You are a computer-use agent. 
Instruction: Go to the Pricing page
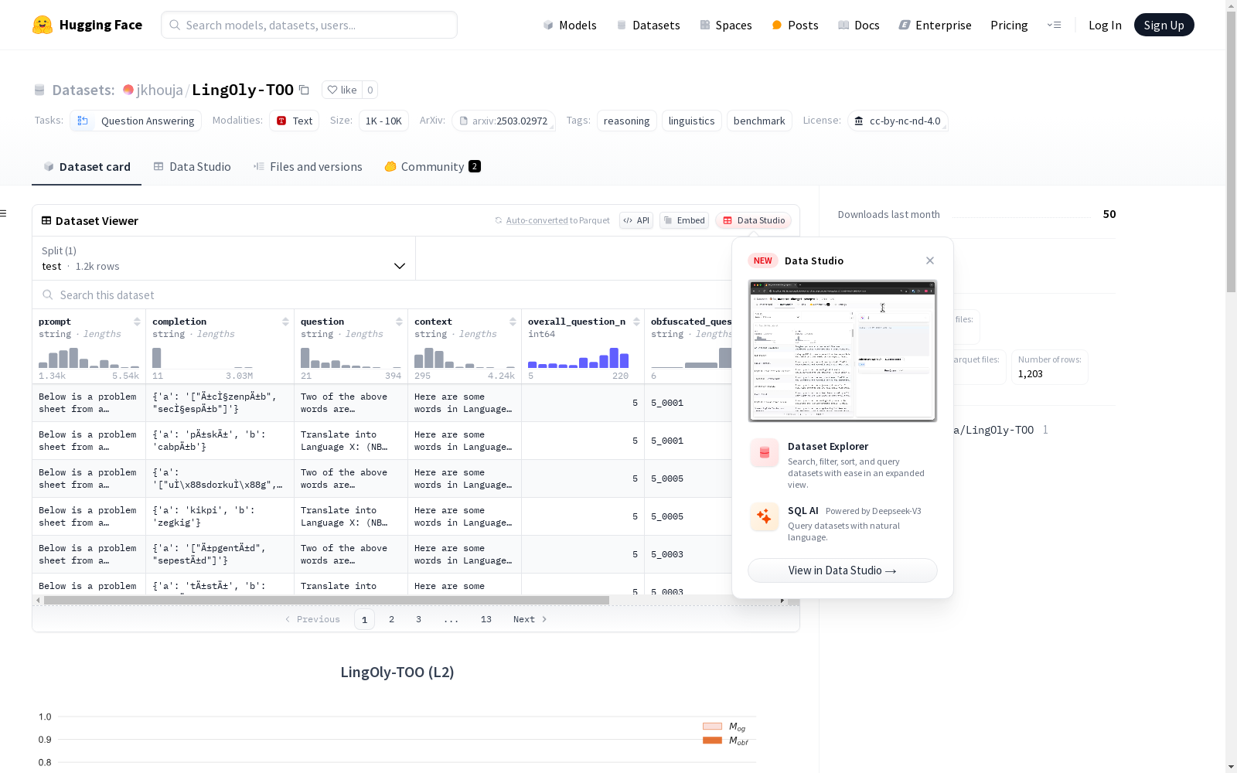tap(1009, 25)
